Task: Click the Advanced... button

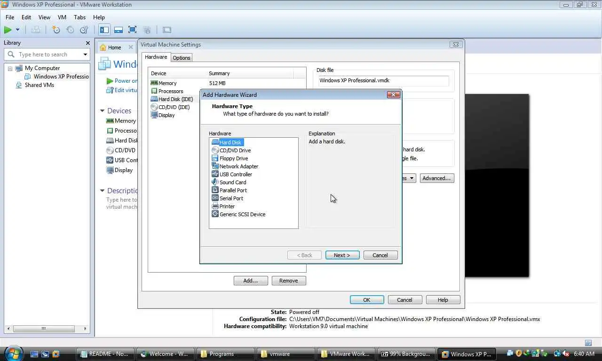Action: click(437, 178)
